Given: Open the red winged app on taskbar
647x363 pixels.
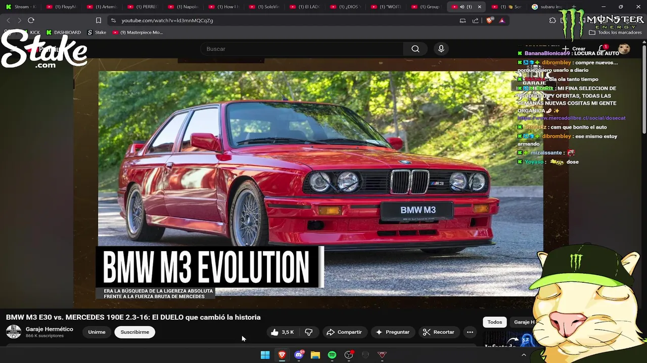Looking at the screenshot, I should (x=382, y=355).
